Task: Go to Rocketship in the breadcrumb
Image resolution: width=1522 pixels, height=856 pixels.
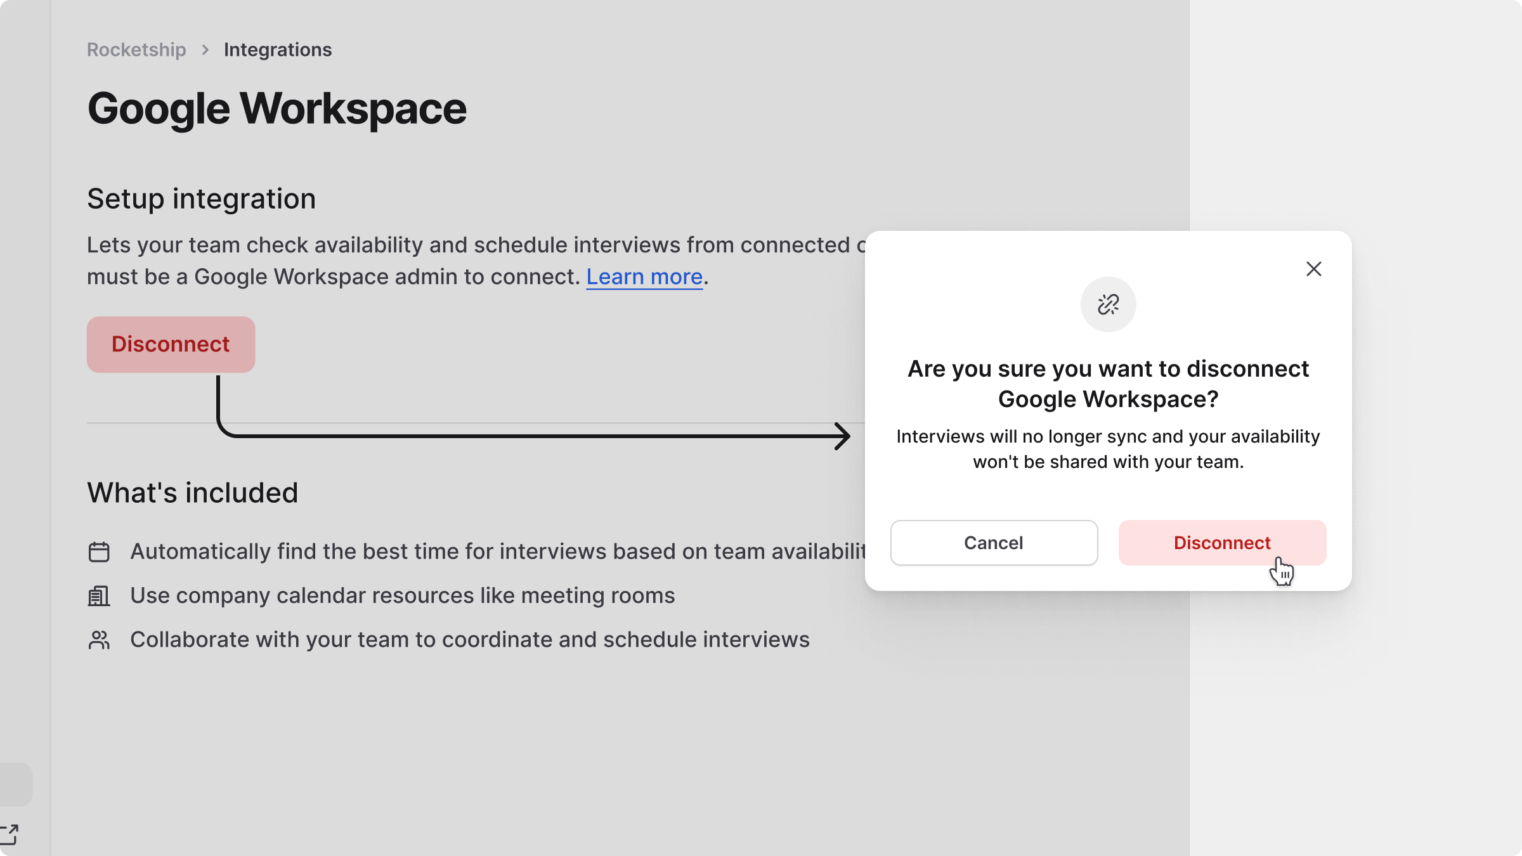Action: click(x=136, y=49)
